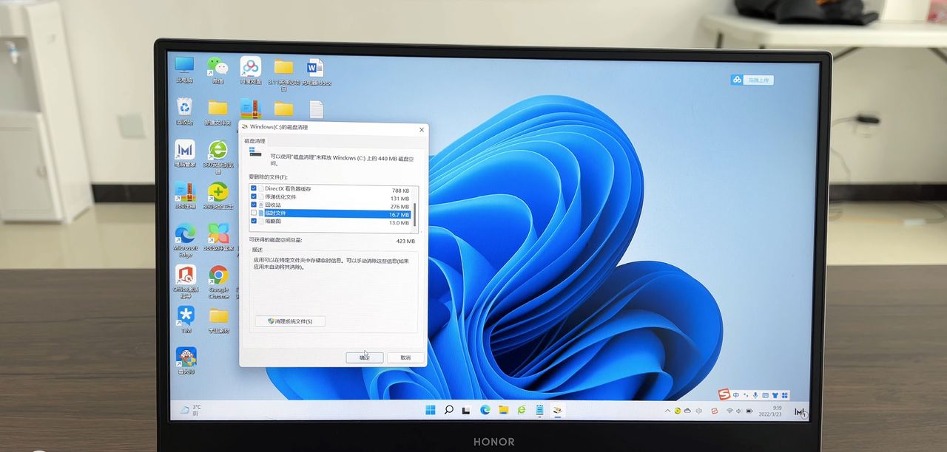
Task: Open File Explorer from the taskbar
Action: (503, 410)
